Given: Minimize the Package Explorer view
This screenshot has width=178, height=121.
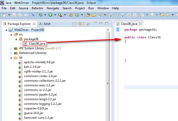Looking at the screenshot, I should 101,23.
